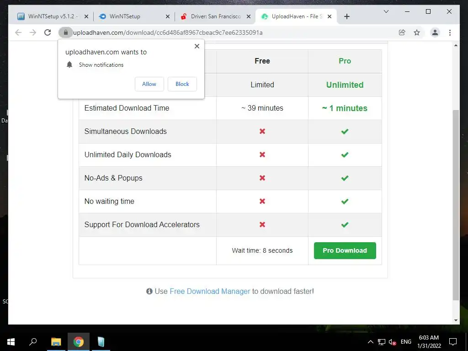This screenshot has height=351, width=468.
Task: Open the Action Center notification icon
Action: pyautogui.click(x=453, y=342)
